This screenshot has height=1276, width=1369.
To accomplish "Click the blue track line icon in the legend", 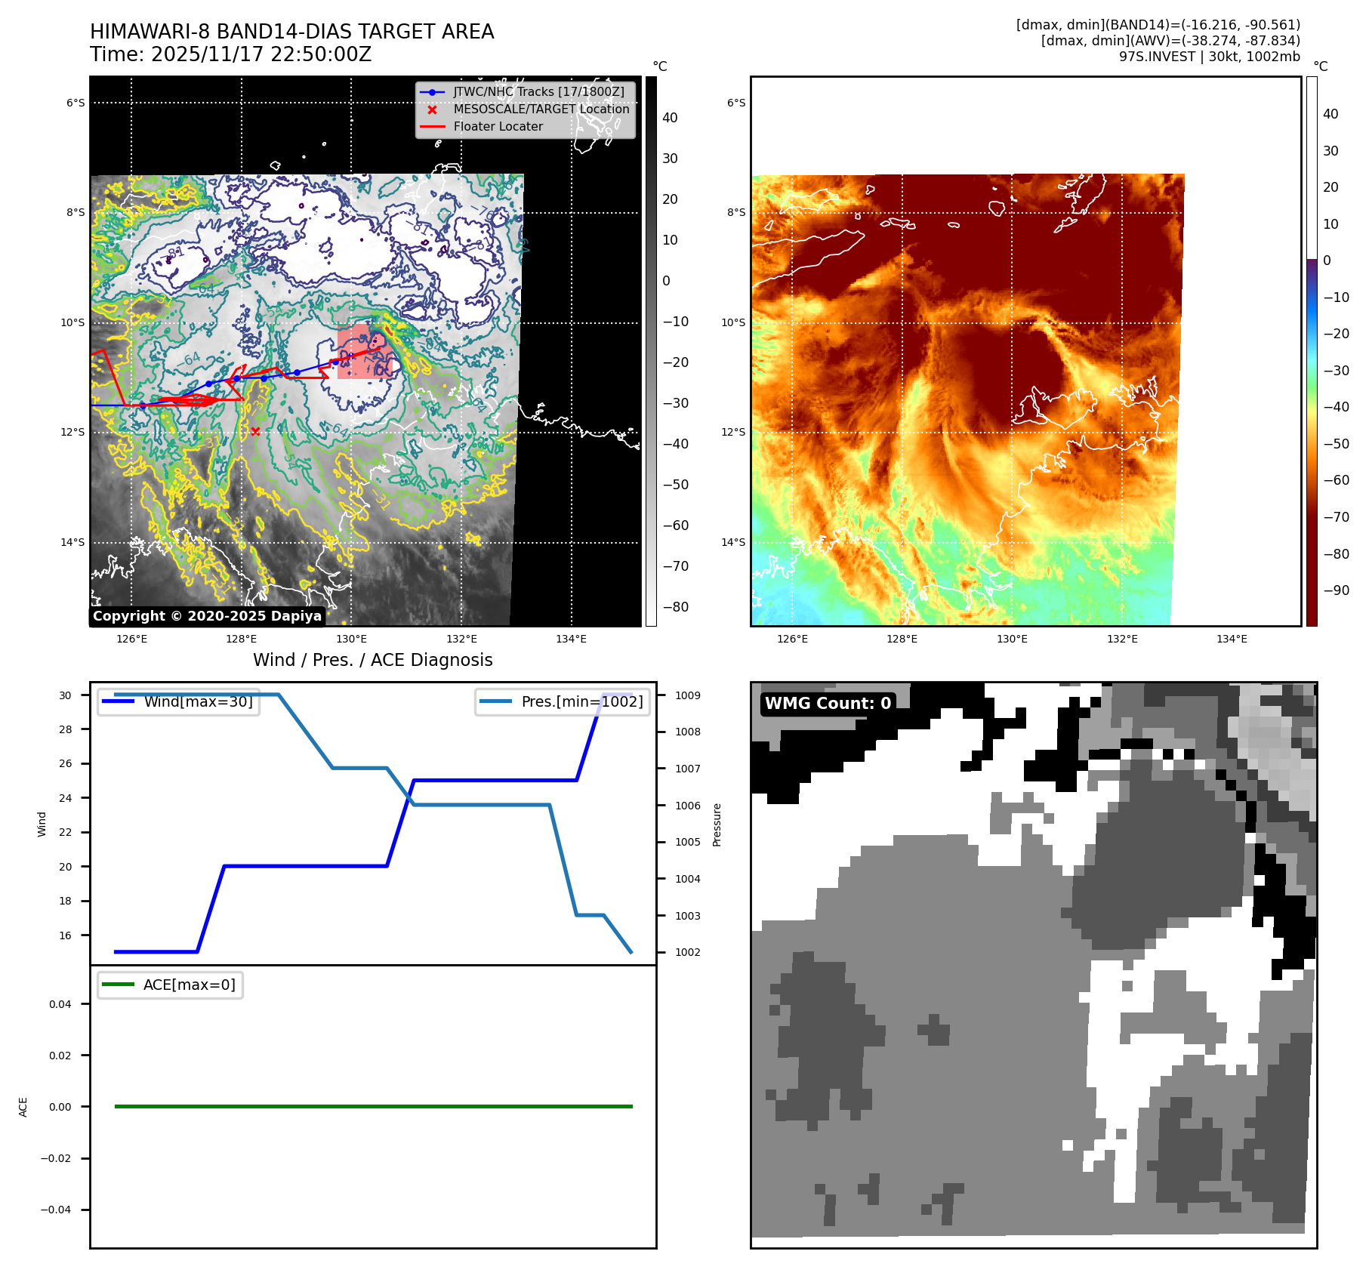I will click(432, 92).
